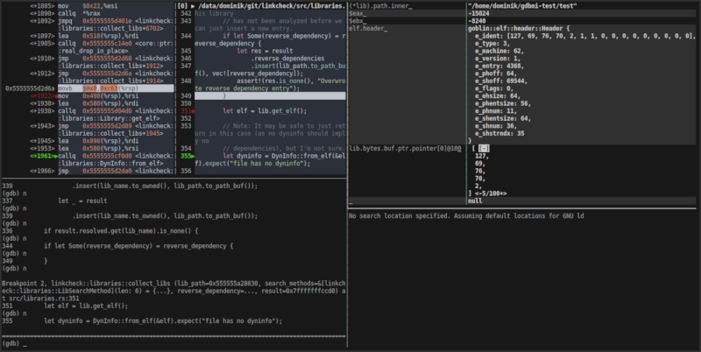Click the -15024 value
The height and width of the screenshot is (352, 701).
(x=478, y=13)
